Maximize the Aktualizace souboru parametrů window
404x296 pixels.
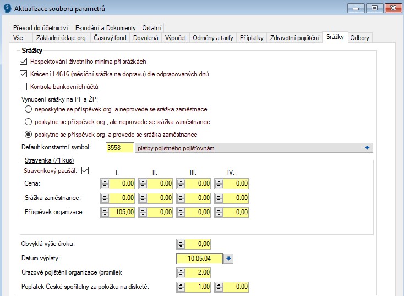(x=374, y=8)
